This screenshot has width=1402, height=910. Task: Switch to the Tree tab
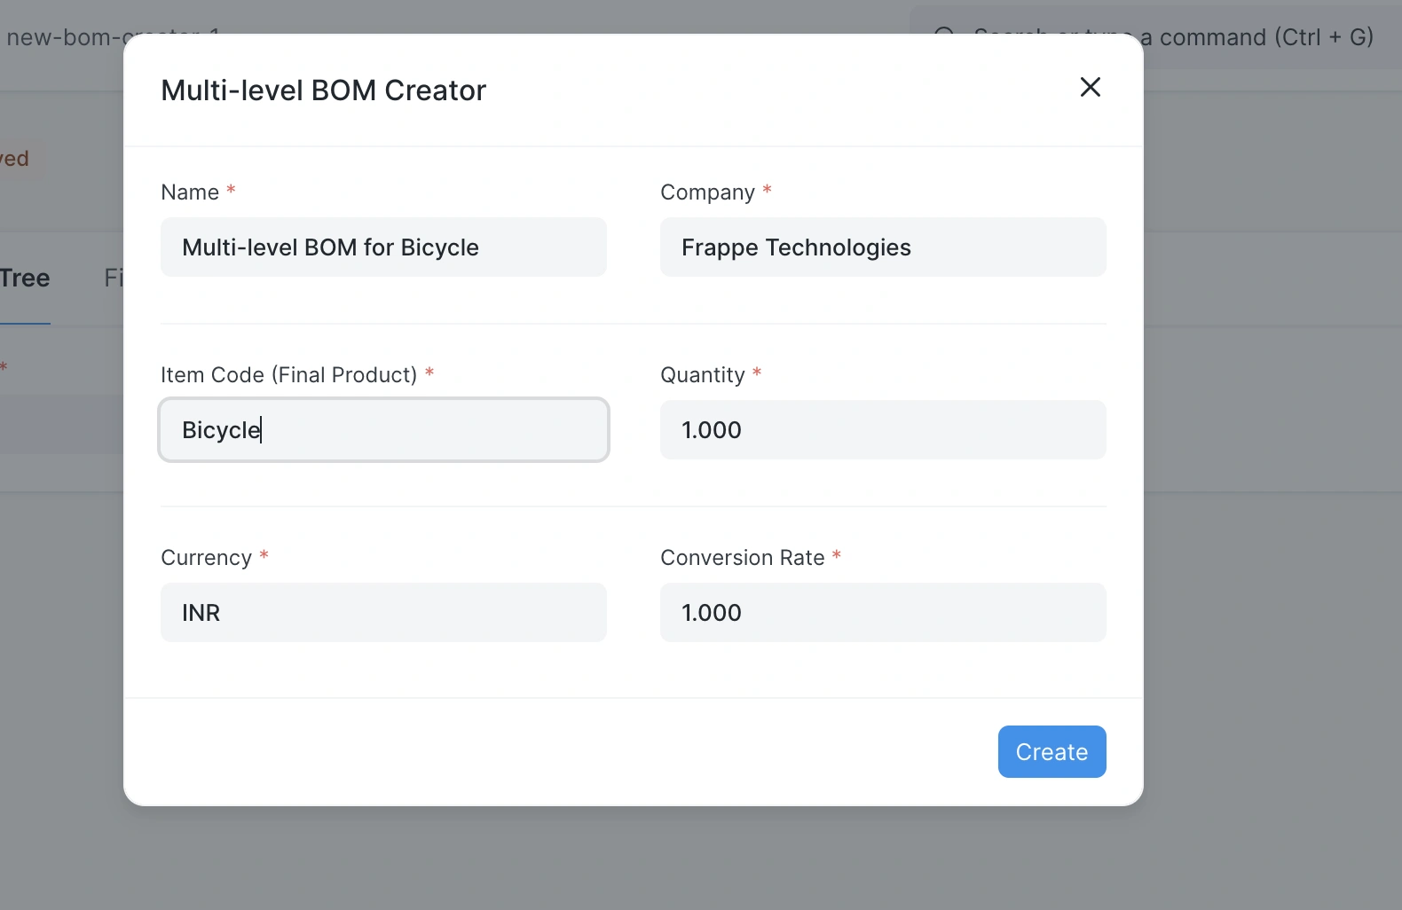tap(25, 278)
